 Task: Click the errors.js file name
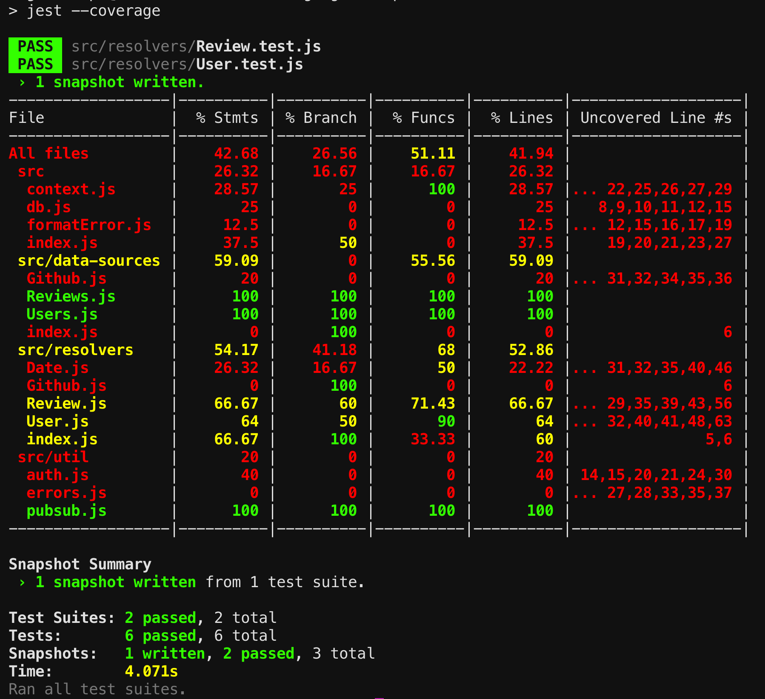(67, 493)
